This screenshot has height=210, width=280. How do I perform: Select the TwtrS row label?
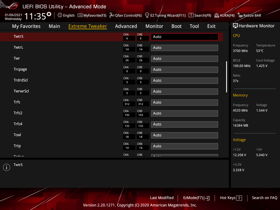click(x=19, y=36)
